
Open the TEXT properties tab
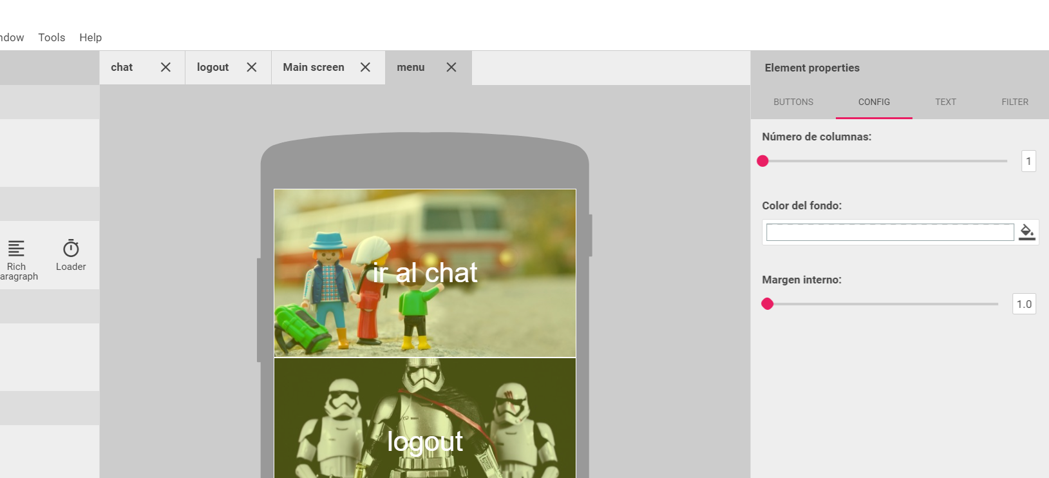[x=945, y=102]
